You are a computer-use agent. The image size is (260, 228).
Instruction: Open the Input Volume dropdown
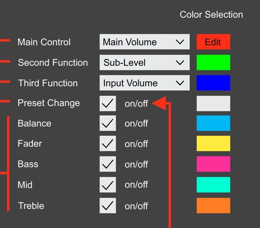pyautogui.click(x=144, y=83)
